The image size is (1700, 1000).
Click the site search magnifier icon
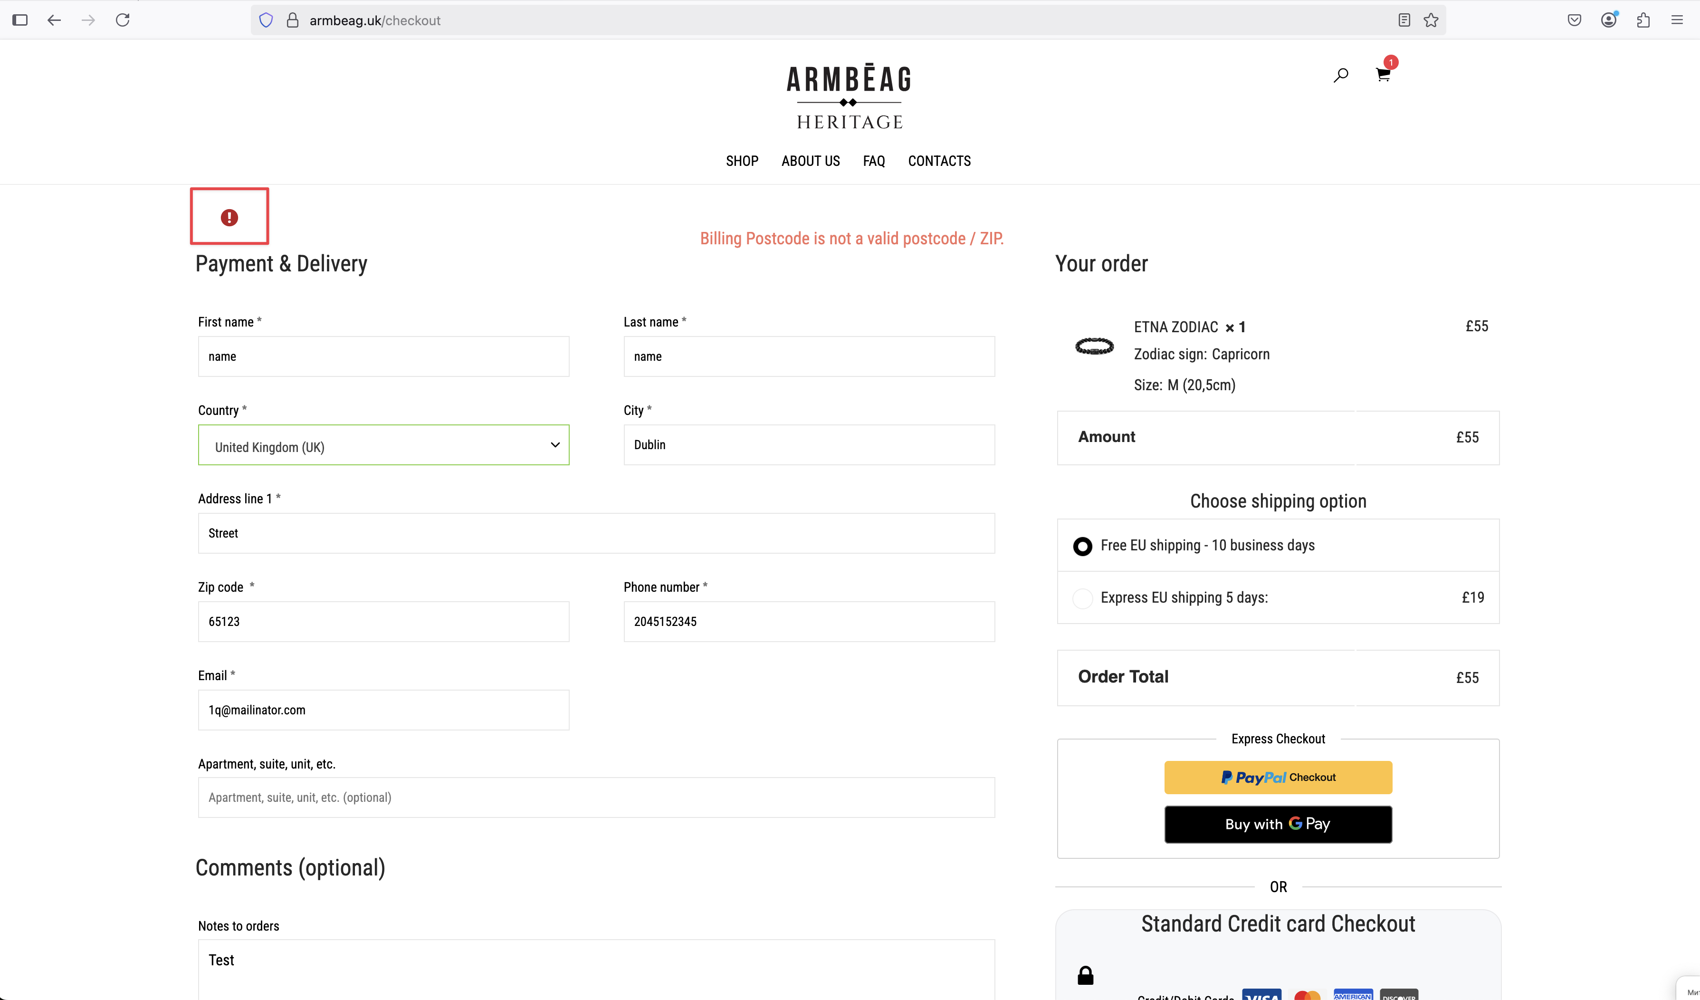[1340, 75]
